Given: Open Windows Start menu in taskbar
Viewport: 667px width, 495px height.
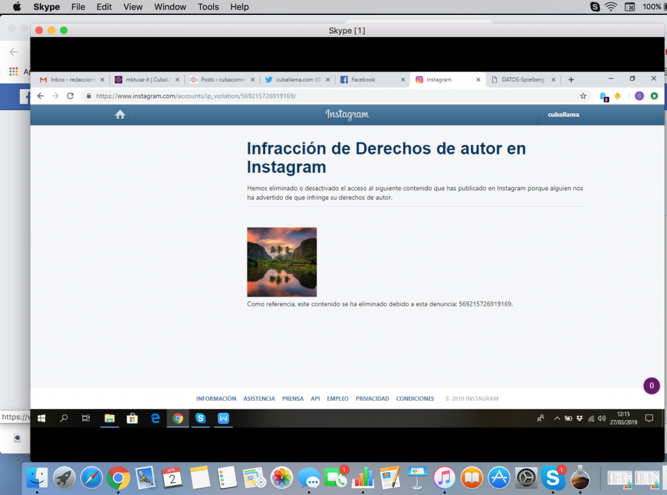Looking at the screenshot, I should [x=40, y=418].
